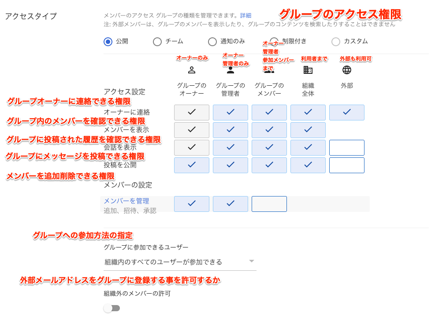The image size is (435, 331).
Task: Open the 詳細 link
Action: (x=246, y=15)
